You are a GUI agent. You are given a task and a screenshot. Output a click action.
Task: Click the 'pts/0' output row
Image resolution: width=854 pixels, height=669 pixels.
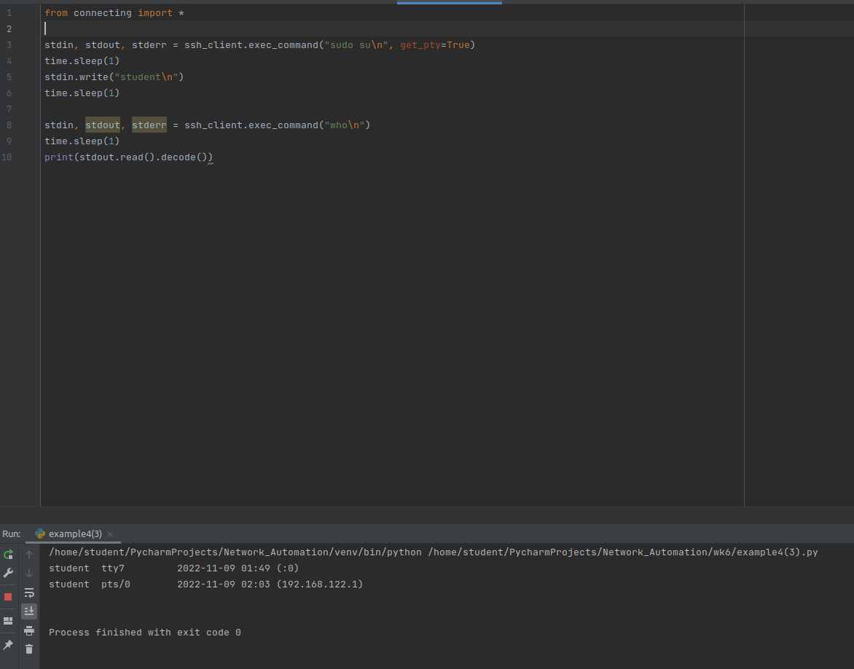206,584
